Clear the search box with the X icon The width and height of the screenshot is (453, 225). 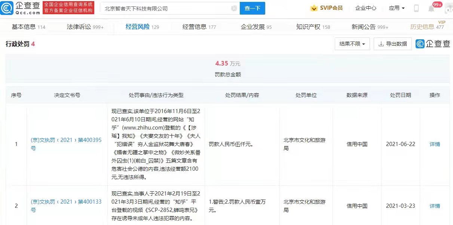click(234, 8)
